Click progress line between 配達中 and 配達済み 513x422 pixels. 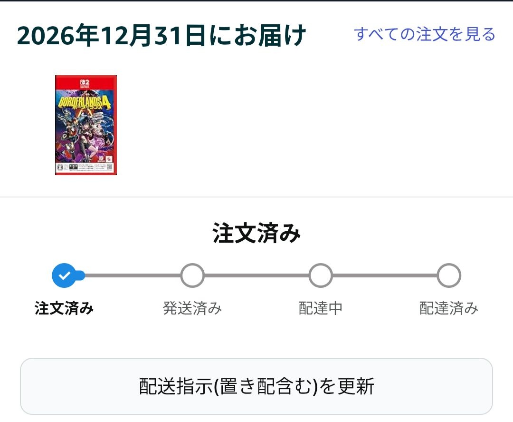[x=385, y=275]
